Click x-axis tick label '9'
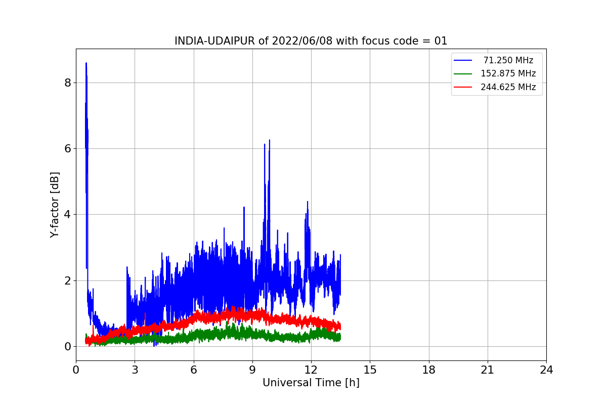607x405 pixels. point(252,370)
